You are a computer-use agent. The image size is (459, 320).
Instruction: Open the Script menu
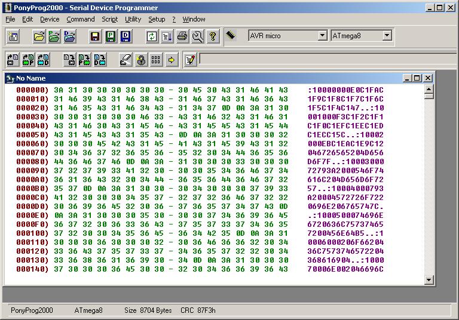click(109, 19)
